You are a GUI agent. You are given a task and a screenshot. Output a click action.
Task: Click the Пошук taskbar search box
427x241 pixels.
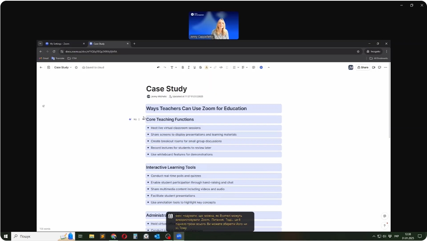click(43, 236)
